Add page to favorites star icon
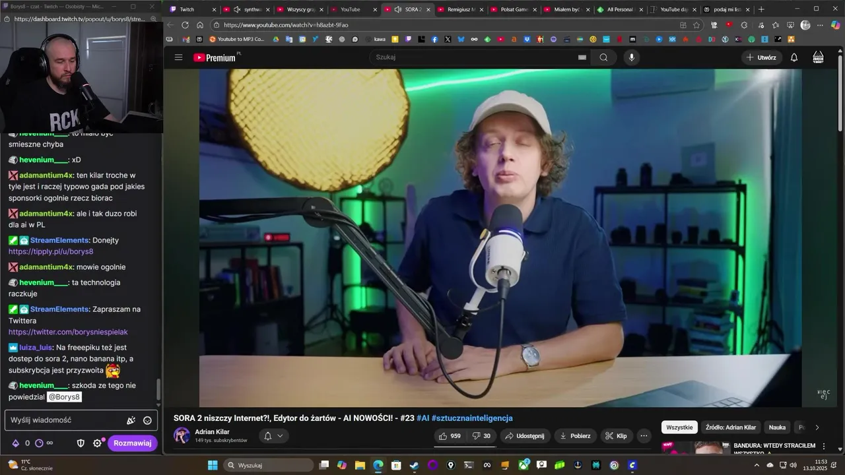The width and height of the screenshot is (845, 475). tap(696, 25)
